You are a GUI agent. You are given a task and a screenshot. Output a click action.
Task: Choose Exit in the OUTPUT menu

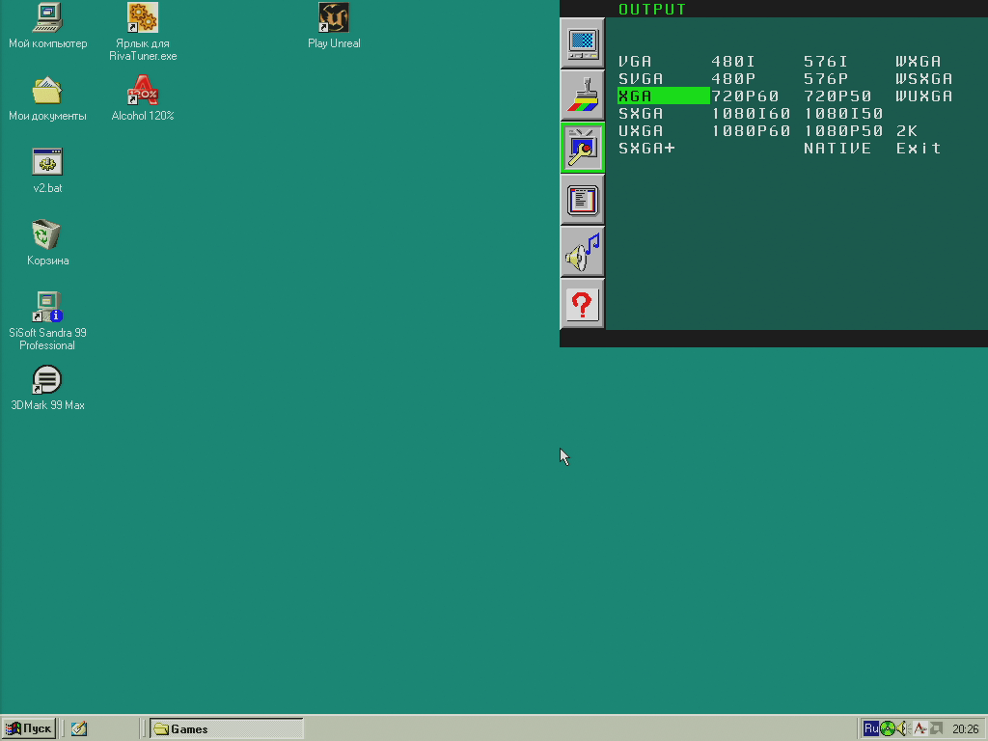918,148
